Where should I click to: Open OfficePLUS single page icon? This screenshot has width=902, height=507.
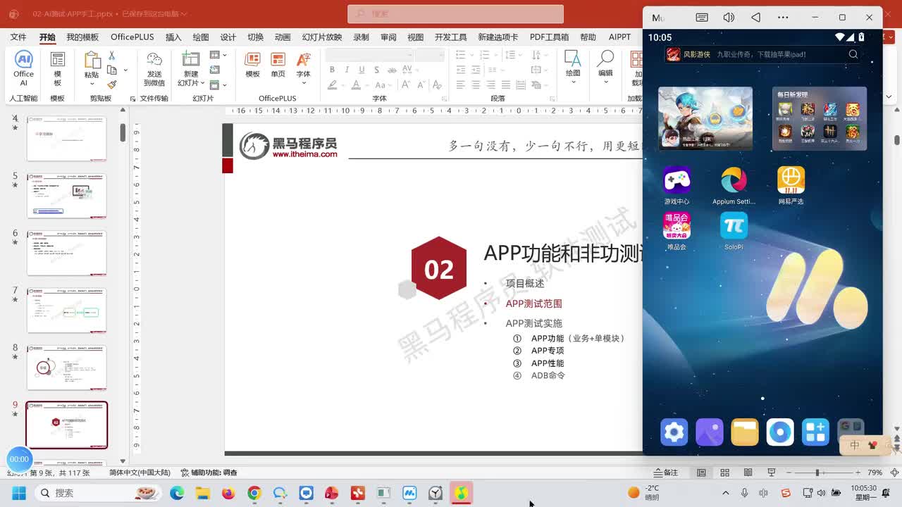pos(278,65)
